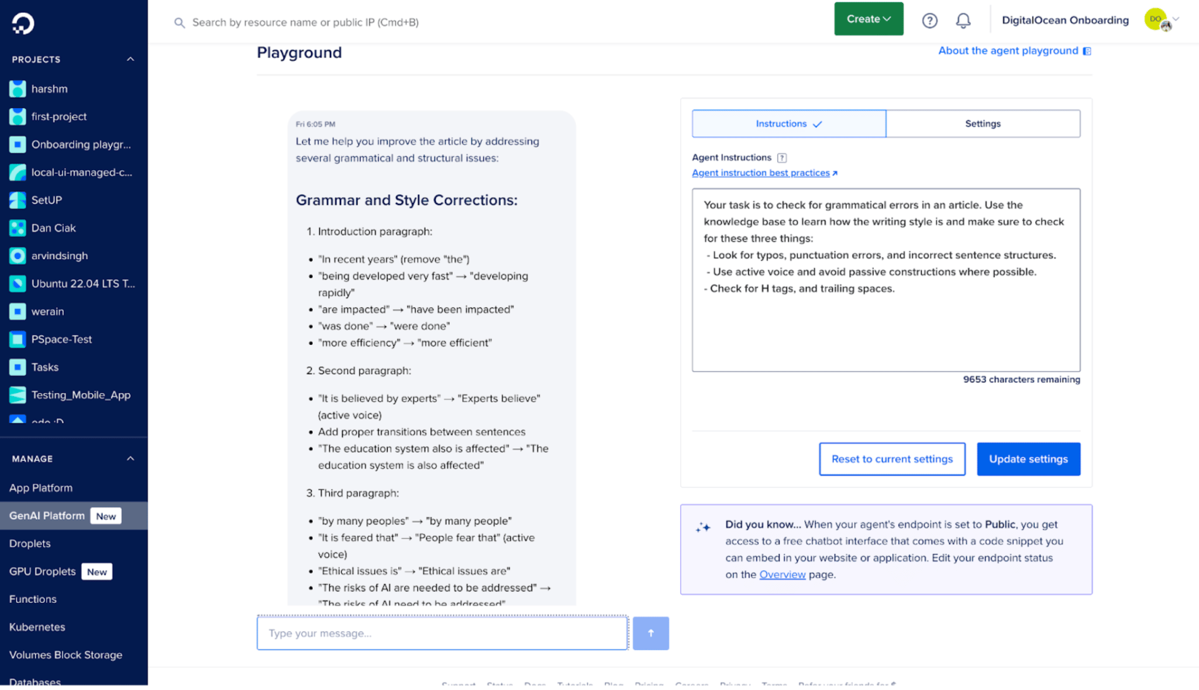Switch to the Settings tab
This screenshot has width=1199, height=690.
[x=983, y=123]
